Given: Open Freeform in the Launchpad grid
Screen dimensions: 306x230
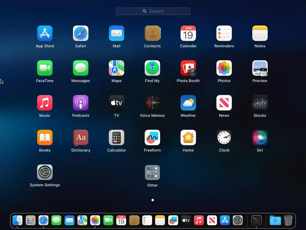Looking at the screenshot, I should [152, 137].
